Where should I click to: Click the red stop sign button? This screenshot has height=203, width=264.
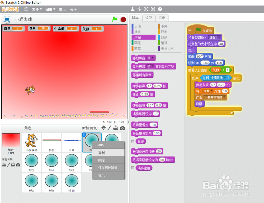123,20
